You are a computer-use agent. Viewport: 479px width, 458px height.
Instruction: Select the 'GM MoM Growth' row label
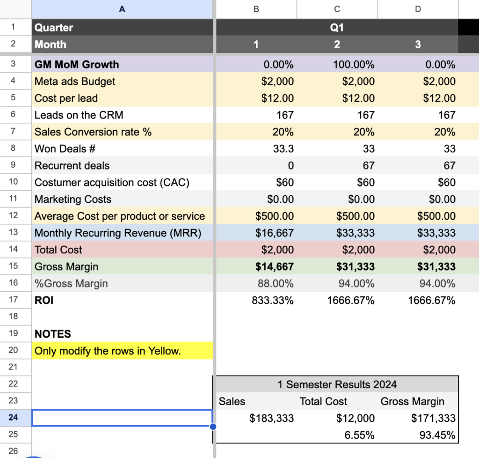point(122,65)
